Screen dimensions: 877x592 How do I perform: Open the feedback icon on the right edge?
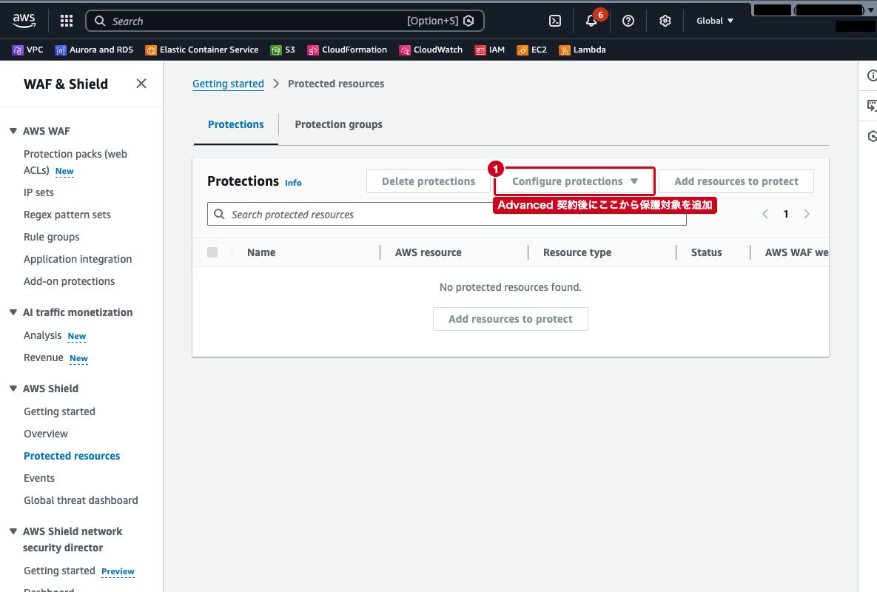[871, 105]
